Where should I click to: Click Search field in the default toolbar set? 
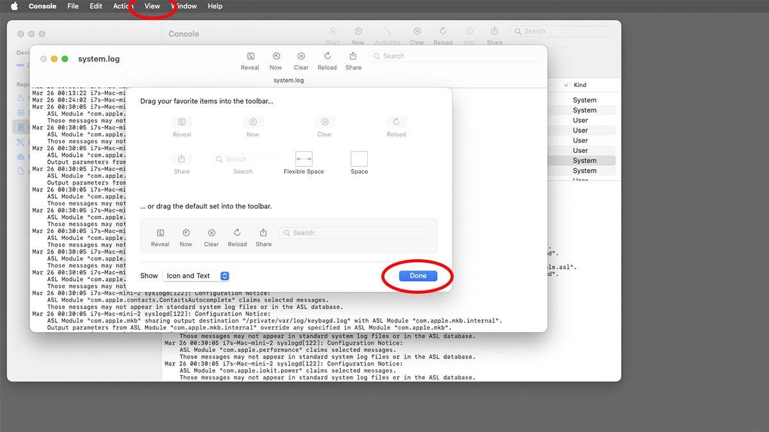point(353,233)
